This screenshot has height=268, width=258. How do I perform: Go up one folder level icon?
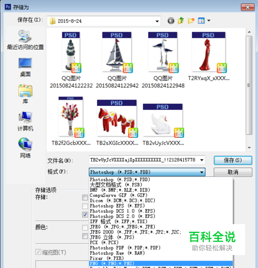(x=181, y=21)
